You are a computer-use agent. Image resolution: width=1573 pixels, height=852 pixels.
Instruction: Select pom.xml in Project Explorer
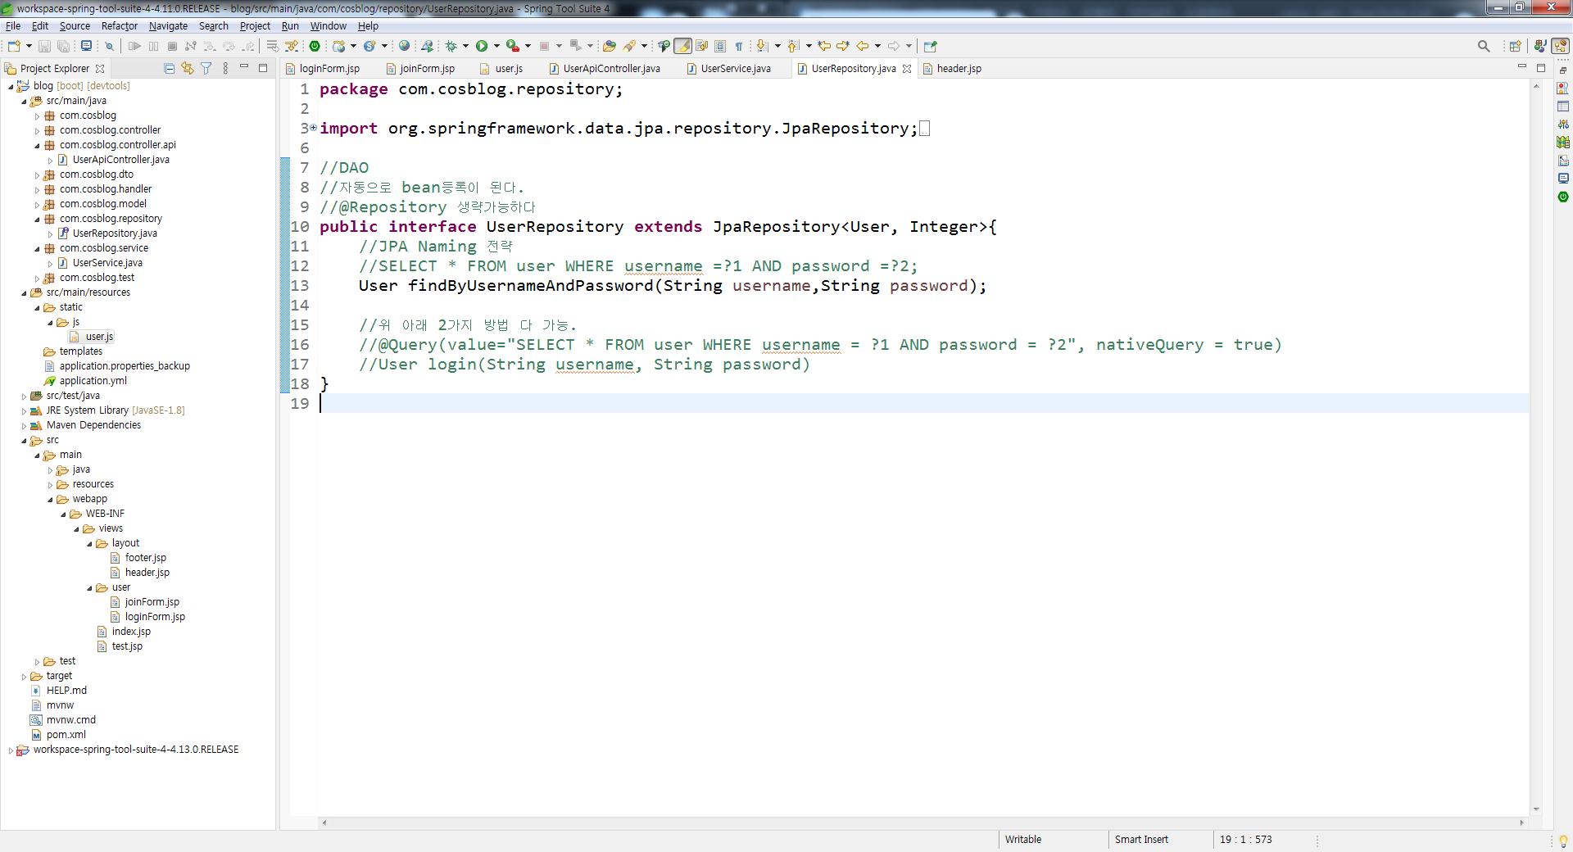click(x=66, y=735)
